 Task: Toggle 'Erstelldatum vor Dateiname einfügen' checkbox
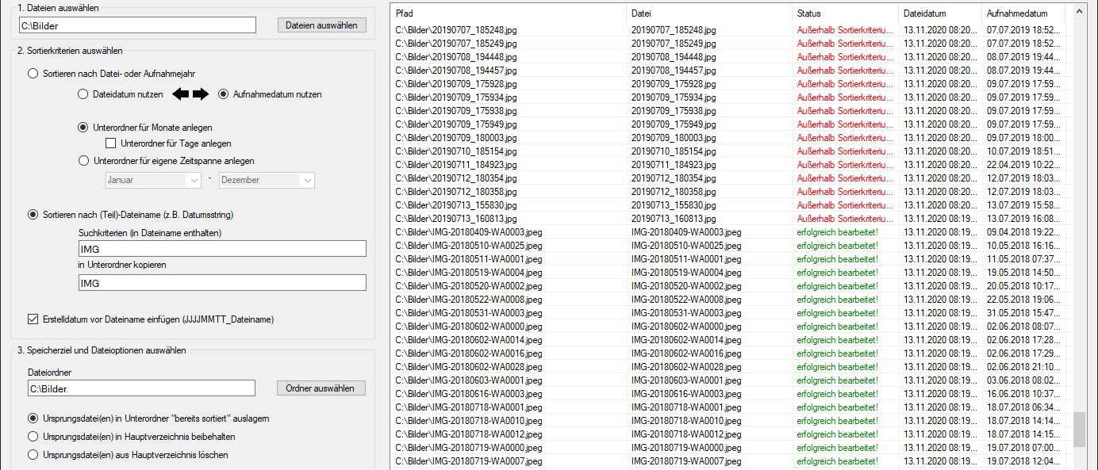[33, 319]
